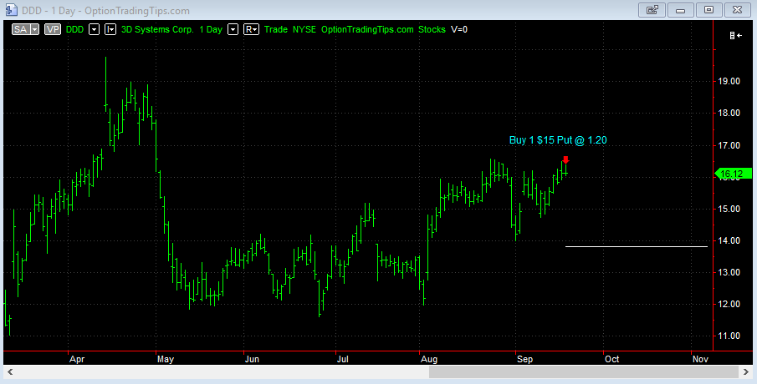
Task: Close the DDD chart window
Action: click(737, 10)
